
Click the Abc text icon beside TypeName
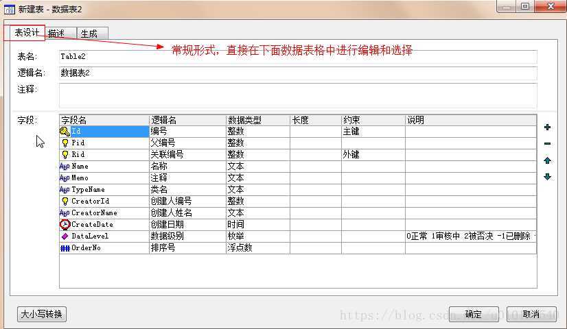65,190
